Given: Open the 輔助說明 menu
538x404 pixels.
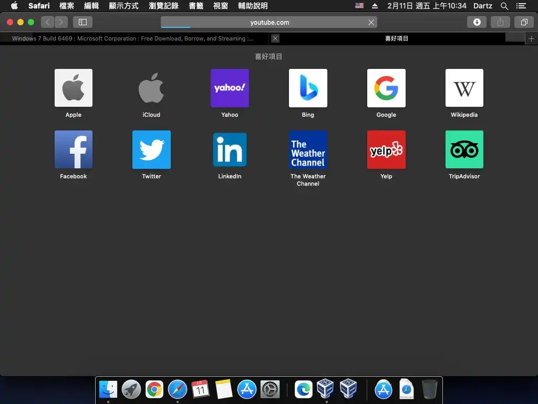Looking at the screenshot, I should tap(253, 5).
